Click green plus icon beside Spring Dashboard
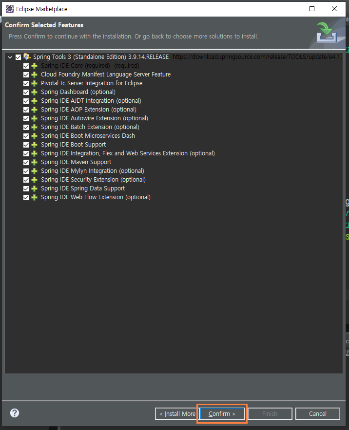 (x=34, y=92)
